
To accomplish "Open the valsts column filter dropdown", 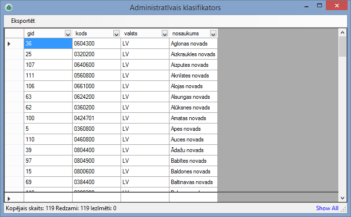I will (165, 33).
